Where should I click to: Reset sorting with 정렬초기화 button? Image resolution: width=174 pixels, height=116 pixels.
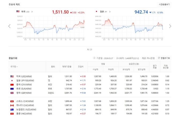(164, 58)
